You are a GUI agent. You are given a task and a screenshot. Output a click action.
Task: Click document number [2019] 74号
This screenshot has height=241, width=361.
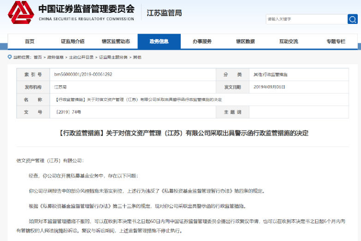click(68, 112)
